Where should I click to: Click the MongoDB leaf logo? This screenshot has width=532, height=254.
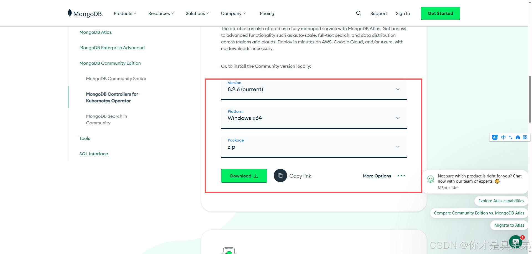click(70, 13)
